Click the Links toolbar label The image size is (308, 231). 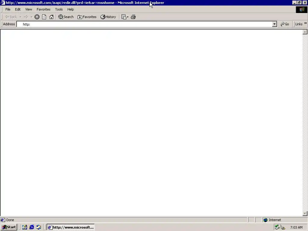[299, 24]
